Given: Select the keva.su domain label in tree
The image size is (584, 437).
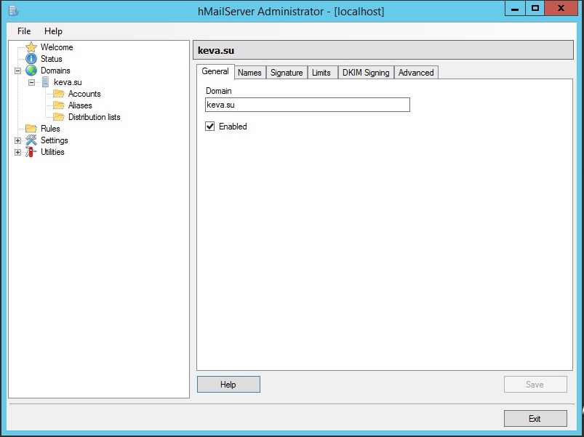Looking at the screenshot, I should pos(68,82).
